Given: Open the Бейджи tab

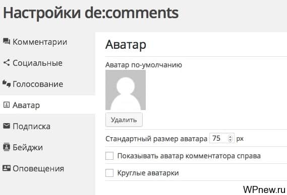Looking at the screenshot, I should point(47,147).
